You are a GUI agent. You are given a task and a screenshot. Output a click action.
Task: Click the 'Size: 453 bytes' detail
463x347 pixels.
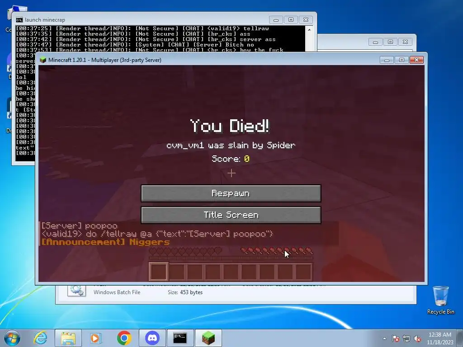pos(185,292)
